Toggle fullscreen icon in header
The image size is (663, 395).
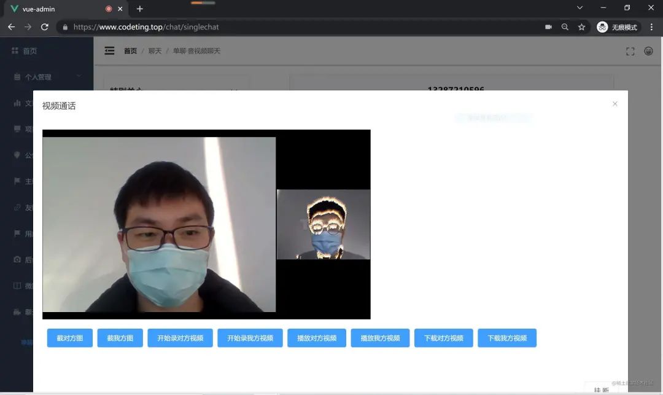coord(630,51)
